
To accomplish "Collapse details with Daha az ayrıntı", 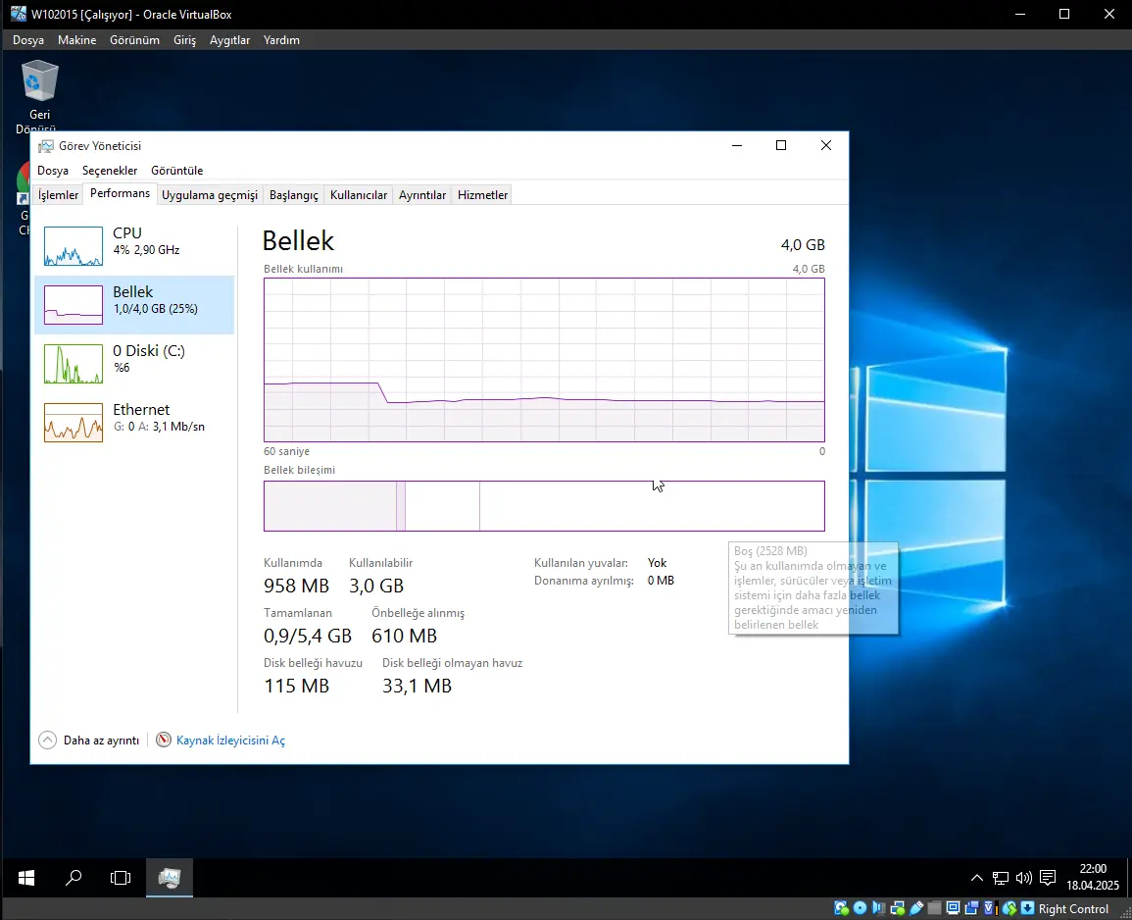I will click(89, 741).
